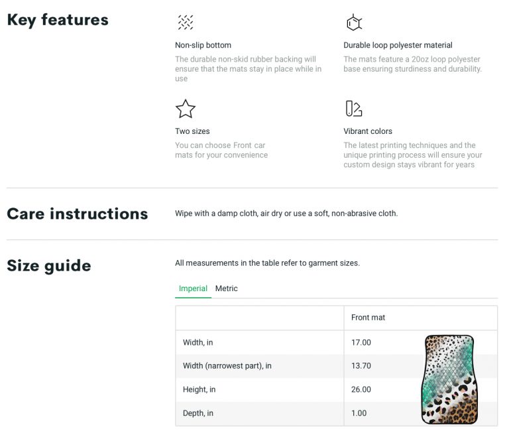Viewport: 509px width, 433px height.
Task: Switch to the Metric tab
Action: point(226,288)
